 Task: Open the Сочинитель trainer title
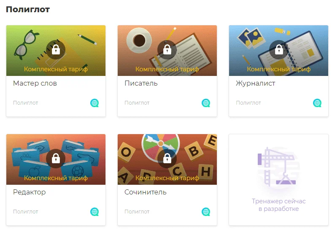click(146, 192)
